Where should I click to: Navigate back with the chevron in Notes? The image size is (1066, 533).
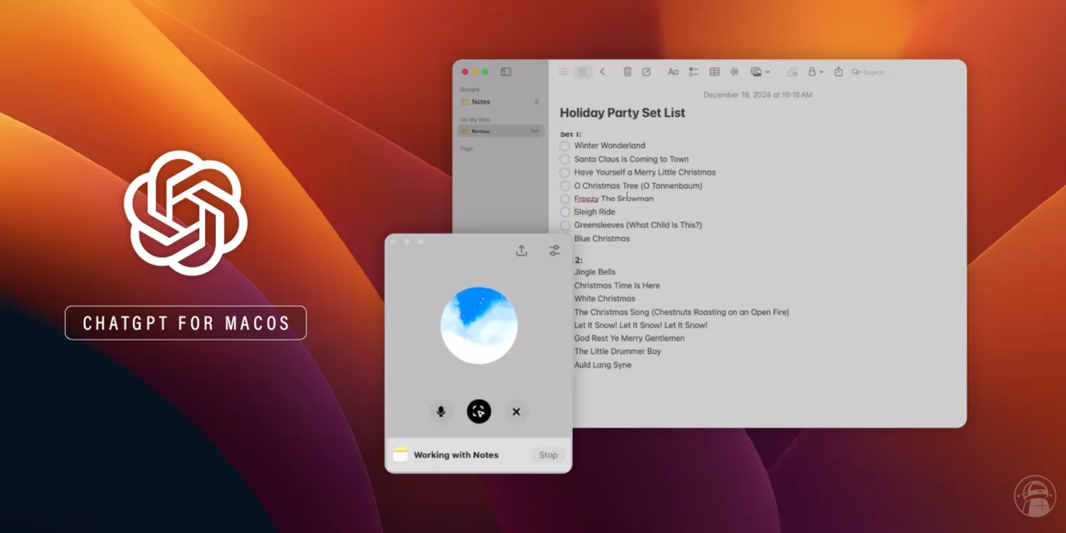(602, 72)
